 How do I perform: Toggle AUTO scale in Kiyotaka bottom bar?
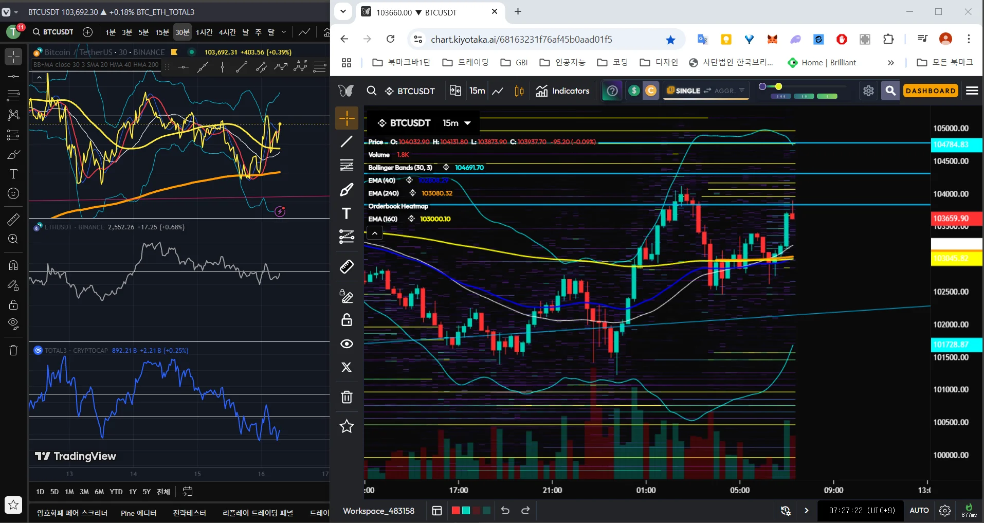click(x=919, y=511)
